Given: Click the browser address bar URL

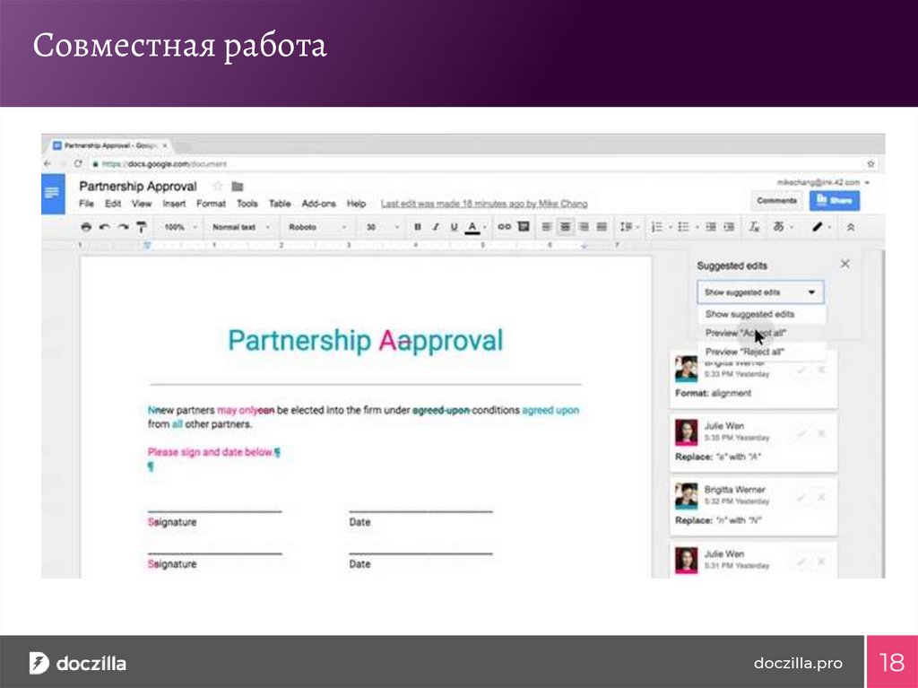Looking at the screenshot, I should click(x=164, y=163).
